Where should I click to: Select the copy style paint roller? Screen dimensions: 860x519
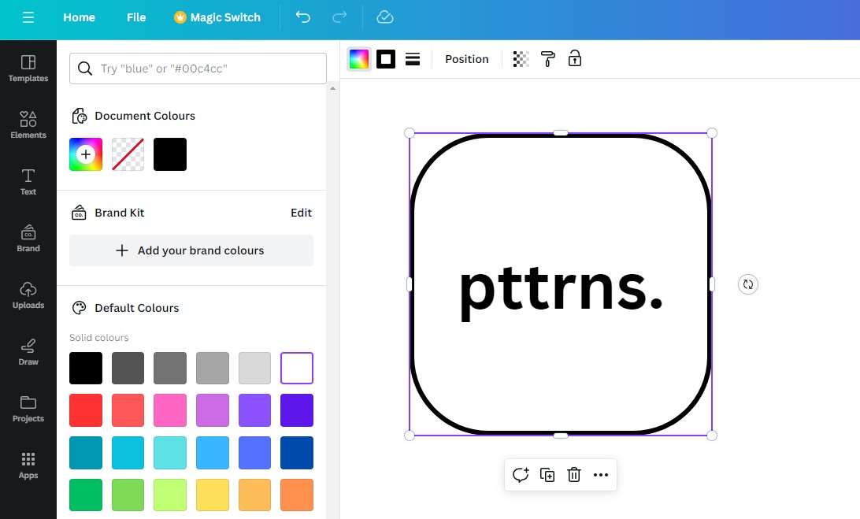[547, 59]
